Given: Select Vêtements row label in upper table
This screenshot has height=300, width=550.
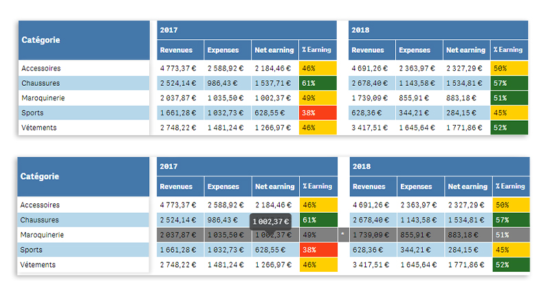Looking at the screenshot, I should click(84, 128).
